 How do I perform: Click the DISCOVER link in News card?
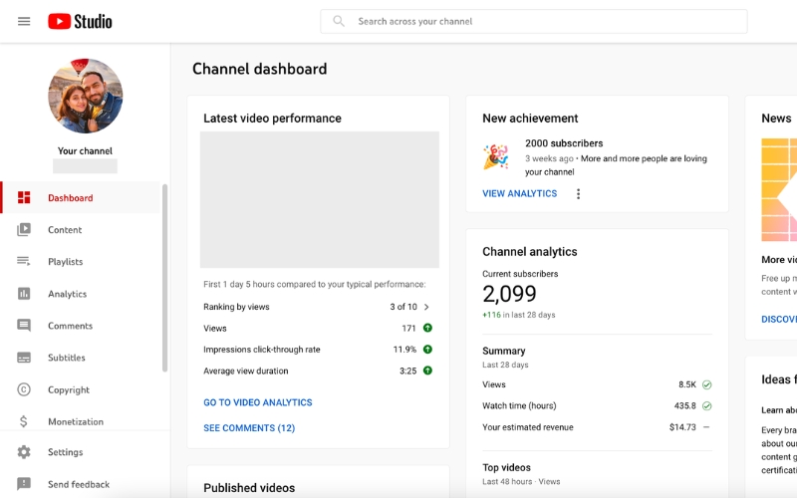(779, 319)
